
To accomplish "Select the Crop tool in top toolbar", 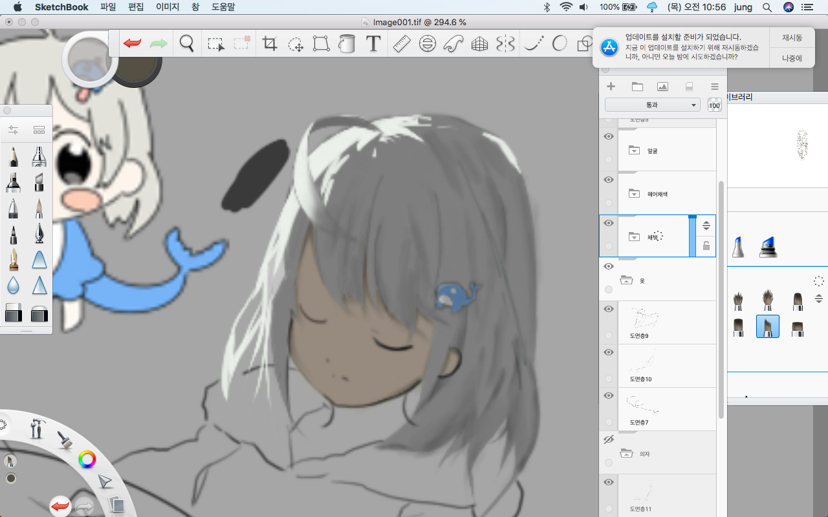I will point(269,44).
